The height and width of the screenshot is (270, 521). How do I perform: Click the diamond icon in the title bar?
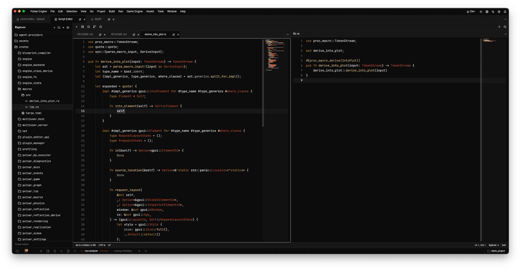499,11
